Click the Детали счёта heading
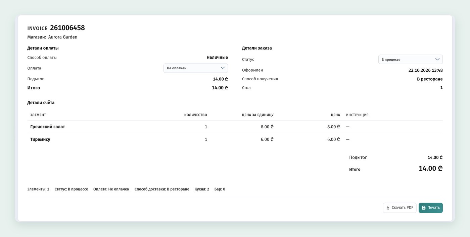 [41, 103]
